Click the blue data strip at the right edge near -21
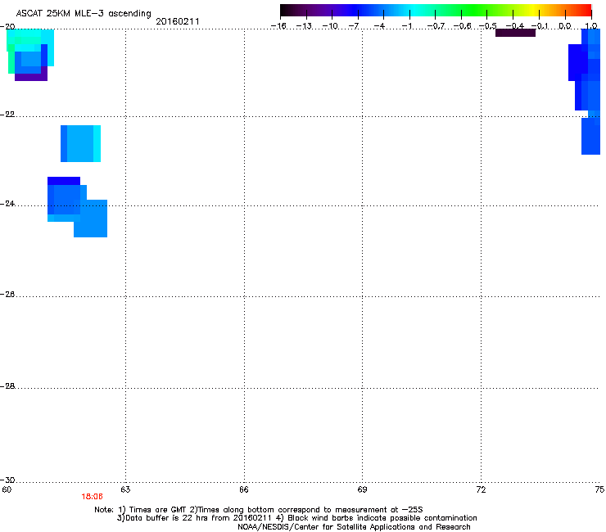 [x=585, y=92]
